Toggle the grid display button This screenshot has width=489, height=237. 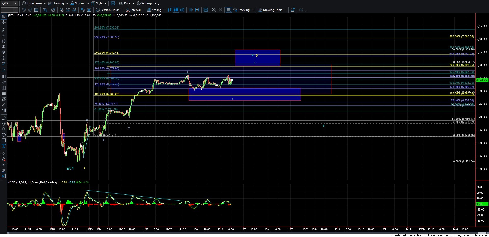coord(228,10)
